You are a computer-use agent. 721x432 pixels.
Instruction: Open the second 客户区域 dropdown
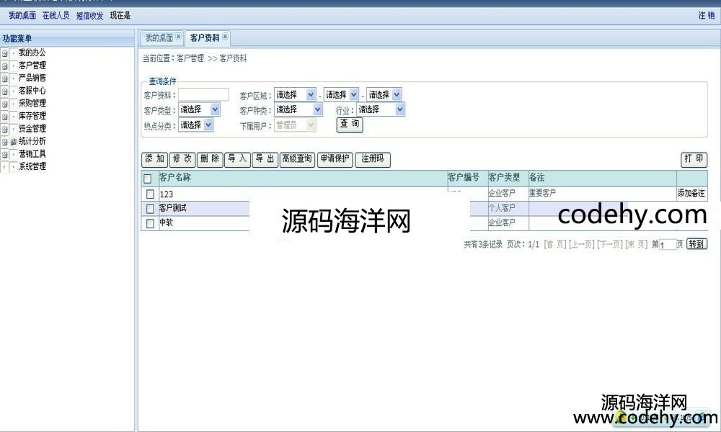click(341, 94)
